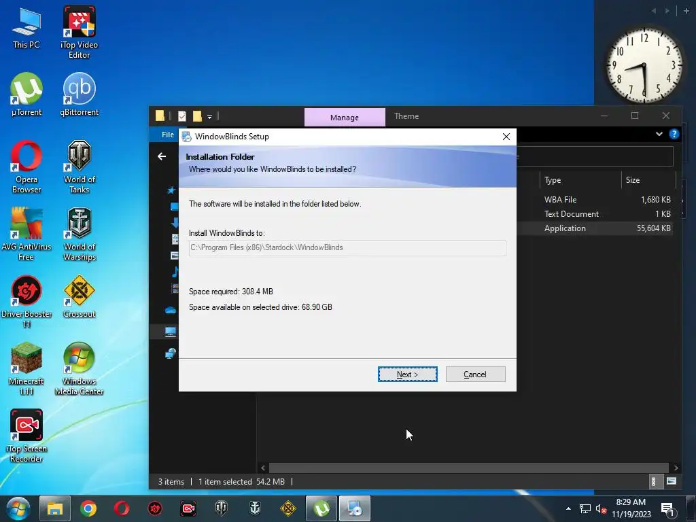The height and width of the screenshot is (522, 696).
Task: Click the scrollbar right arrow in Explorer
Action: pyautogui.click(x=676, y=468)
